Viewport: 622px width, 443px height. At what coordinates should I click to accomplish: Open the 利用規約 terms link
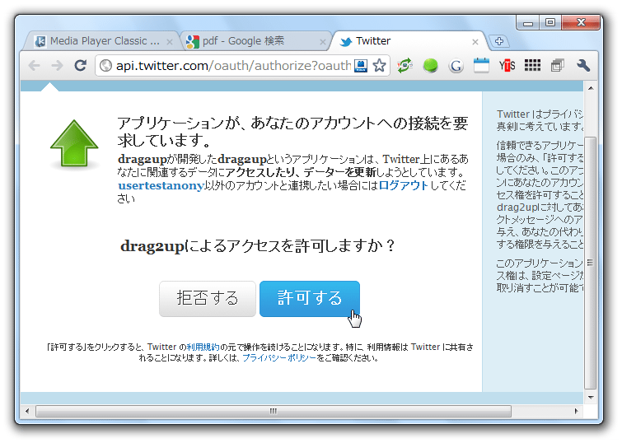point(203,347)
